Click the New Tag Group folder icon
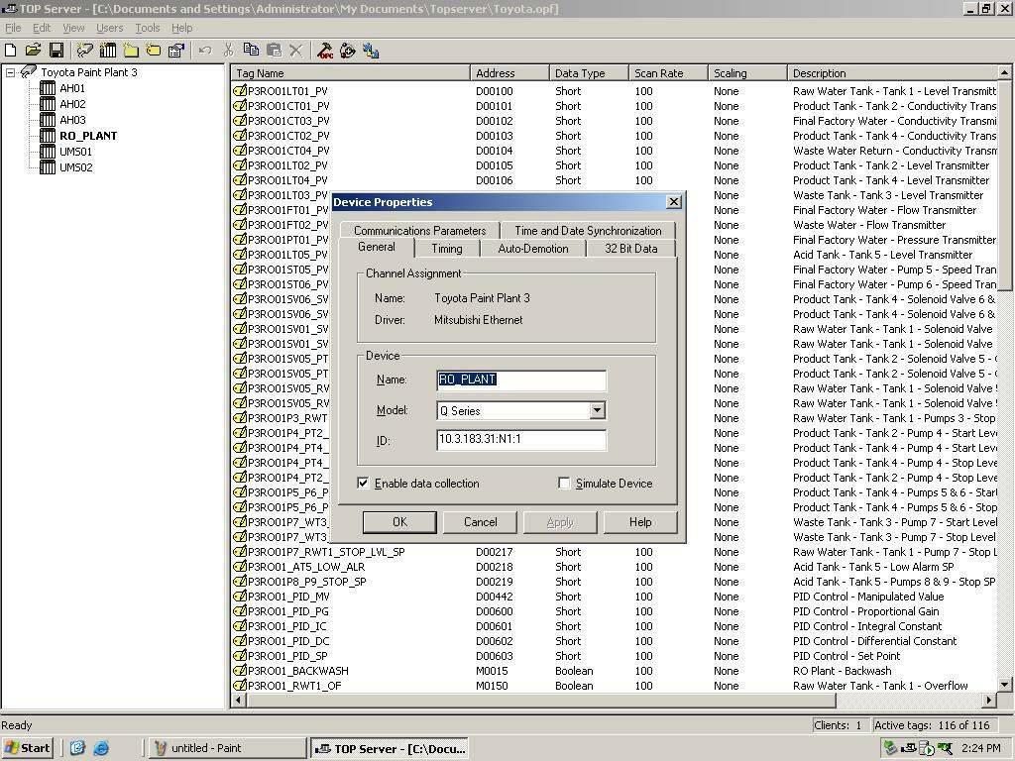Image resolution: width=1015 pixels, height=761 pixels. click(131, 50)
